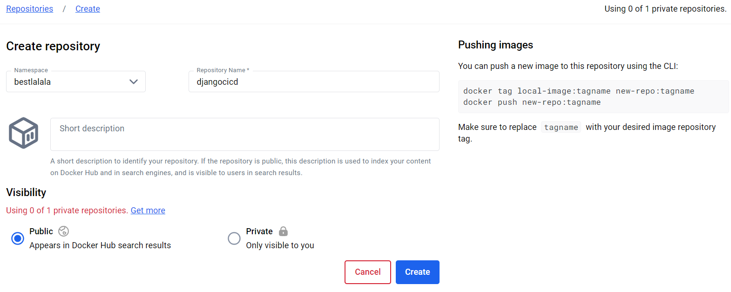The width and height of the screenshot is (731, 292).
Task: Focus the Repository Name field
Action: coord(314,81)
